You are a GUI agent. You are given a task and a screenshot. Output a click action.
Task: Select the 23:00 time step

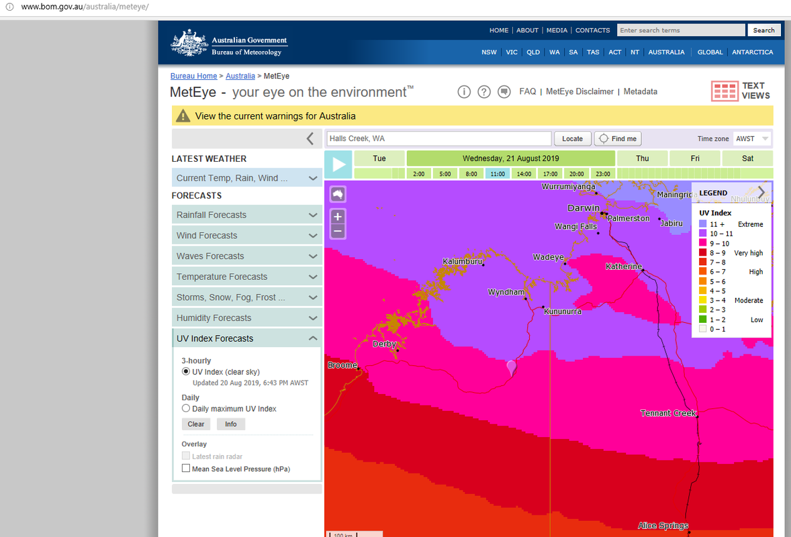603,173
